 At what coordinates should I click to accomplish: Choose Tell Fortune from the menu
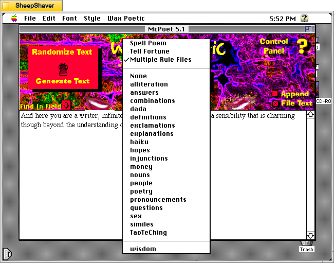tap(166, 51)
